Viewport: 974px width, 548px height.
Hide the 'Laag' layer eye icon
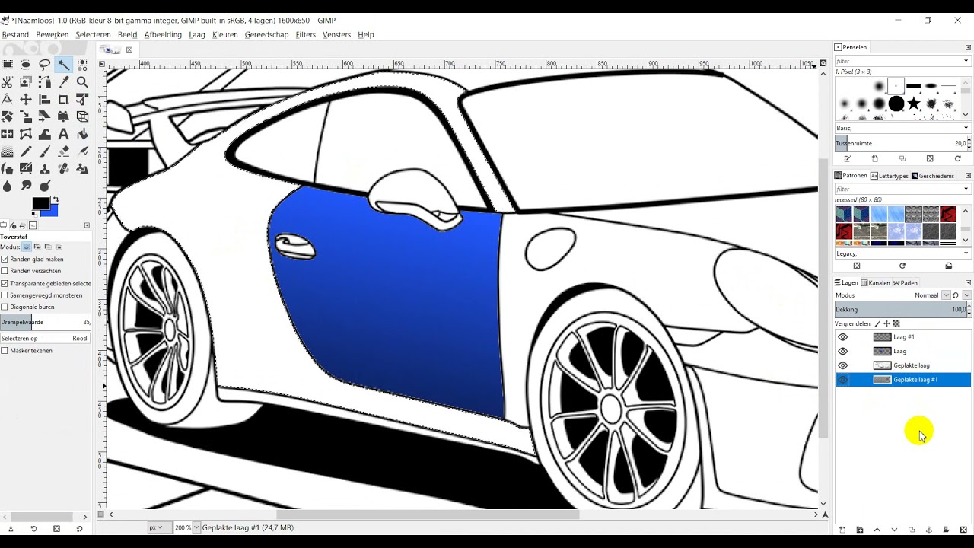click(842, 351)
